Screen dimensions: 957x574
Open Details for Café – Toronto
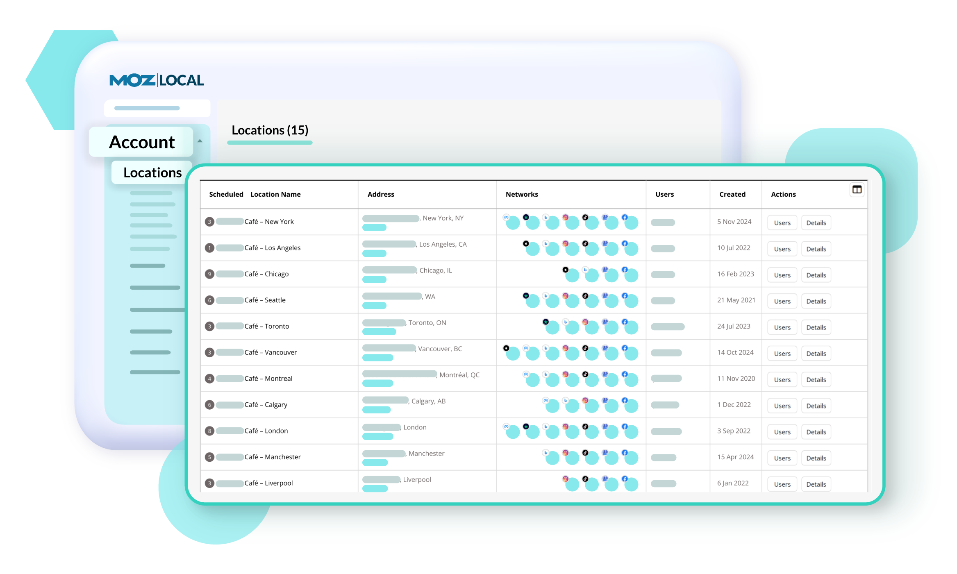816,327
